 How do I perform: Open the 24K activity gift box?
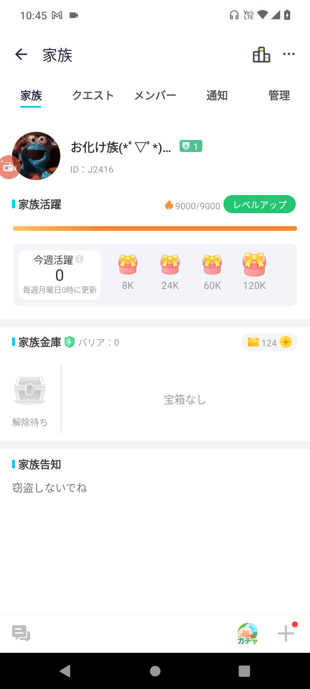pyautogui.click(x=170, y=265)
